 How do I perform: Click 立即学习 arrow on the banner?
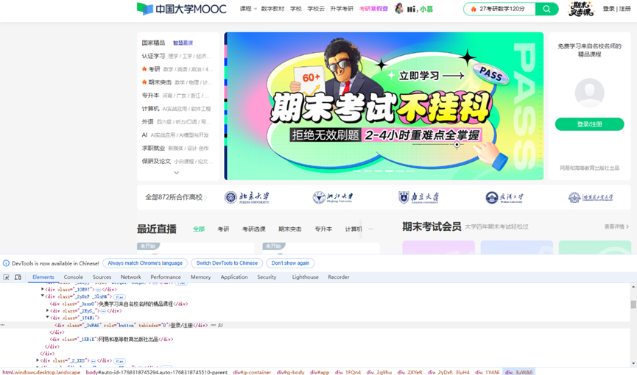click(x=432, y=76)
